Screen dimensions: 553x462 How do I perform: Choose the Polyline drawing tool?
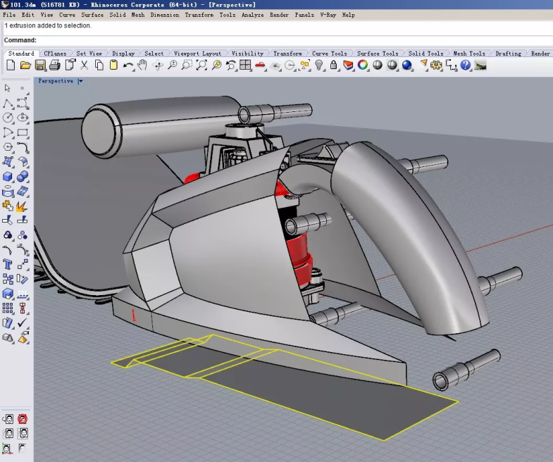click(8, 103)
